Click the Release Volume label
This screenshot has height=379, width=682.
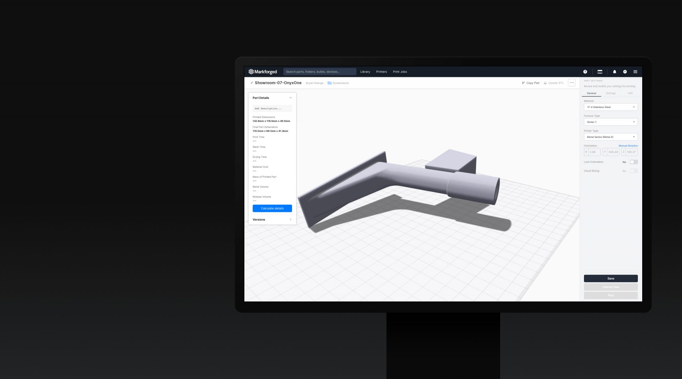pyautogui.click(x=262, y=197)
